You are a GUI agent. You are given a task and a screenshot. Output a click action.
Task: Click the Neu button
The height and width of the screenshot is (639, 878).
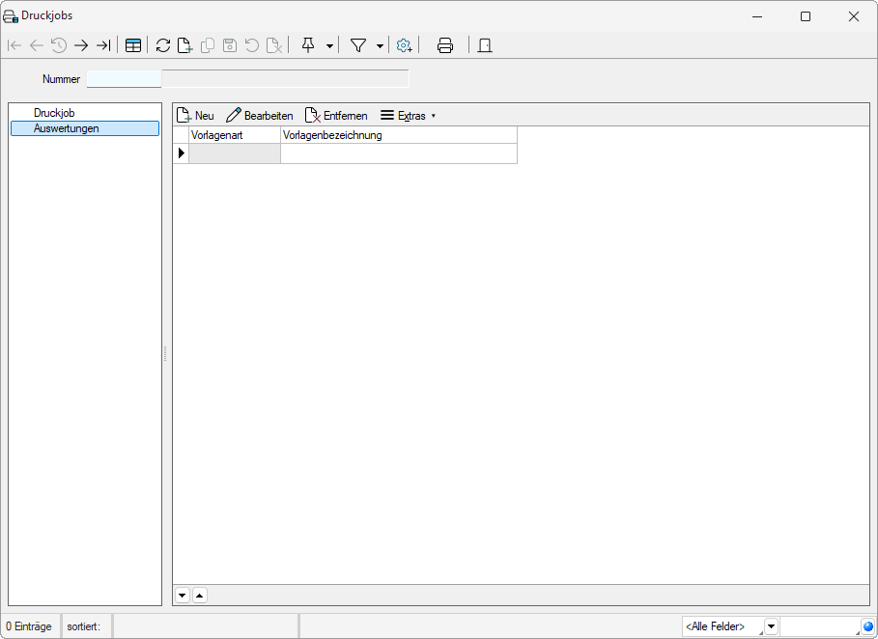(195, 116)
